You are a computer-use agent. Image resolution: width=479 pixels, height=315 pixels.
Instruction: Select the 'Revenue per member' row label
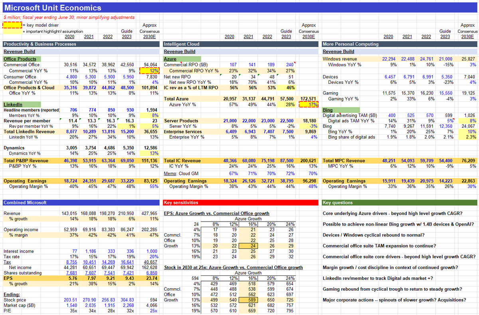(27, 121)
